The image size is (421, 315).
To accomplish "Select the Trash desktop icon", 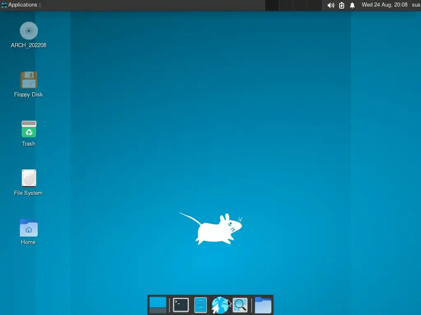I will pyautogui.click(x=29, y=129).
